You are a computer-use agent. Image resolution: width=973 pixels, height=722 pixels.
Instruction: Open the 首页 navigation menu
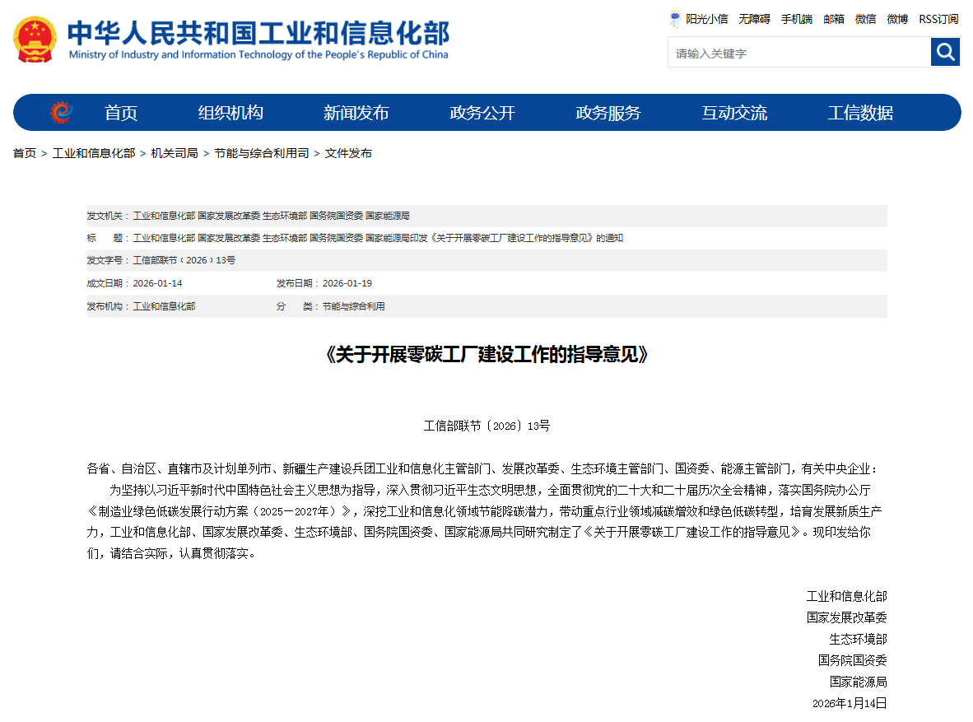(120, 113)
